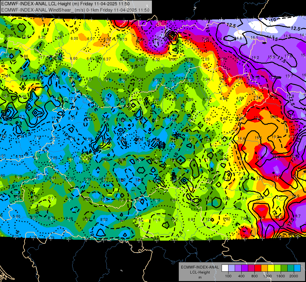Click the wind shear value '5.23'
The height and width of the screenshot is (282, 306).
tap(227, 239)
